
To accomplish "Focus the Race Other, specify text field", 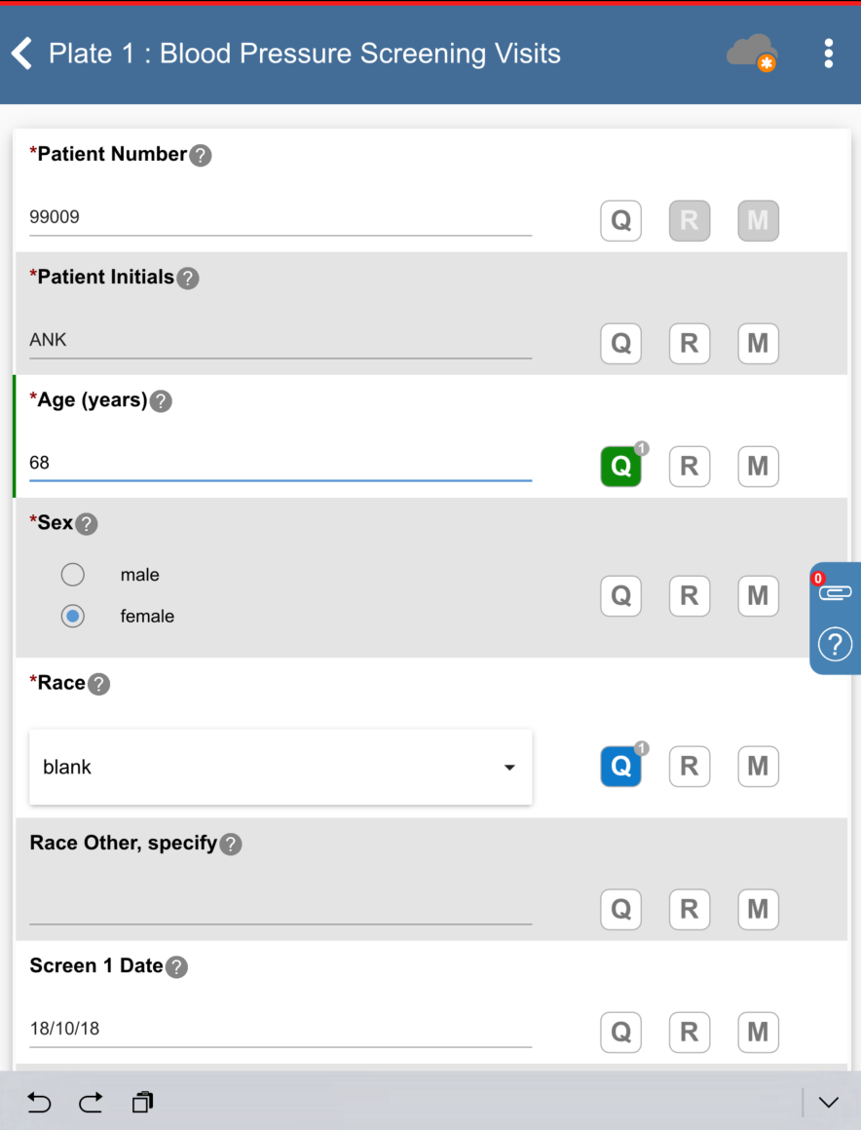I will point(281,908).
